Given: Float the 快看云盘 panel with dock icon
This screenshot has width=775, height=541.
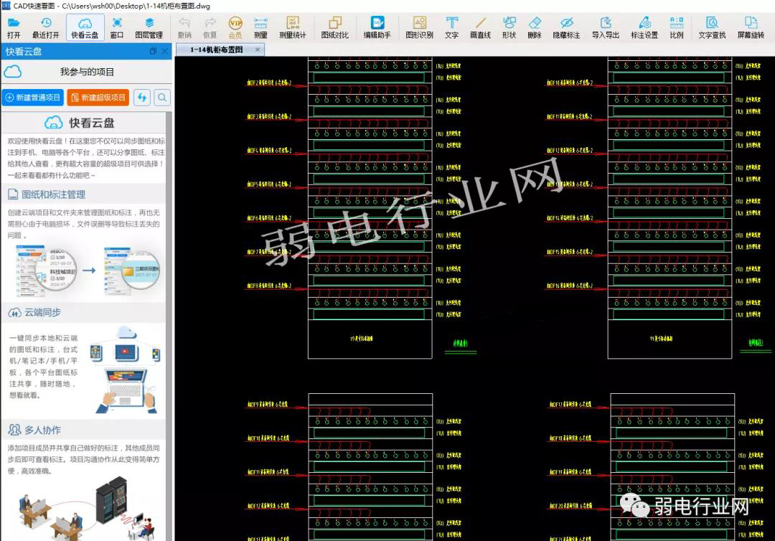Looking at the screenshot, I should point(153,52).
